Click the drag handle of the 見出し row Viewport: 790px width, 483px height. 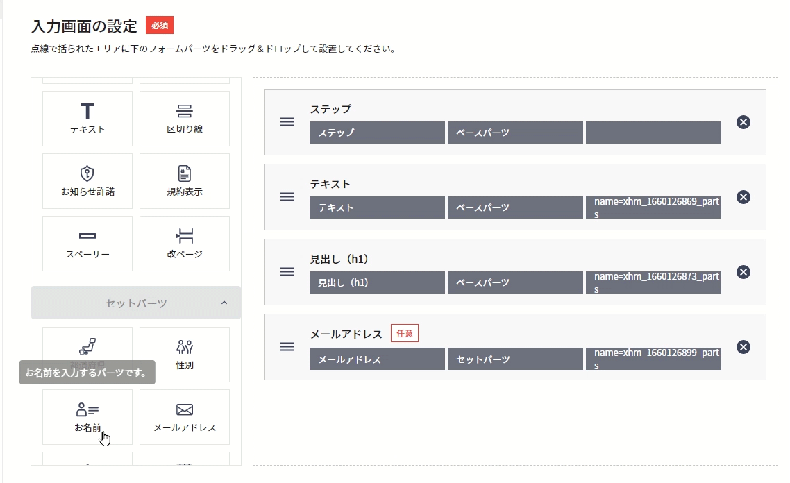[x=287, y=272]
